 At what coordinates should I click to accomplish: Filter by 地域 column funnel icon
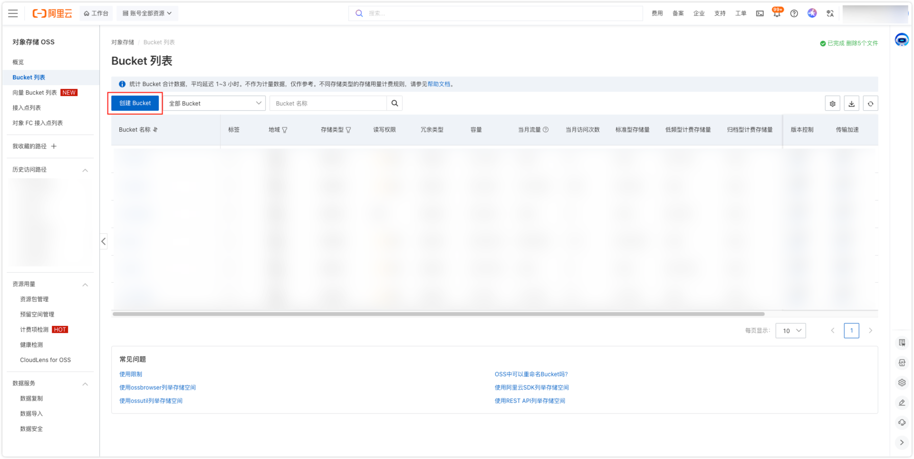(x=285, y=130)
